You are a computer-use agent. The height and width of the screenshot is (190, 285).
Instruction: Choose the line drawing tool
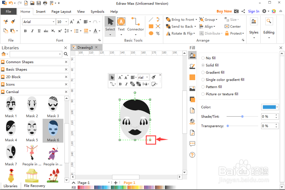(151, 19)
